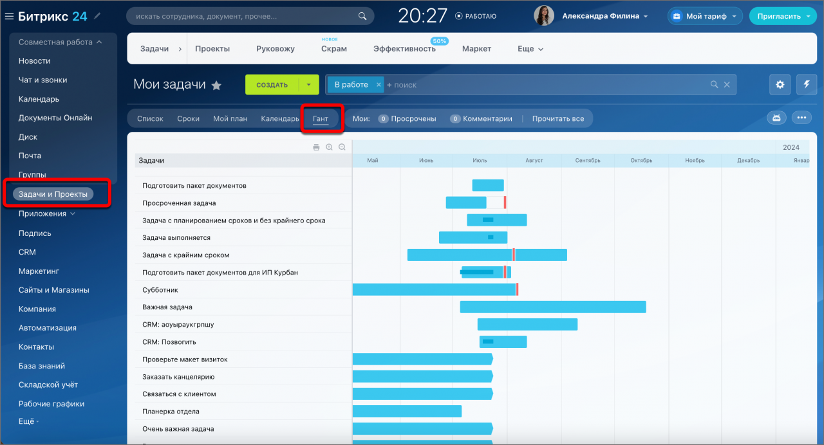Open task settings gear icon

[x=780, y=84]
